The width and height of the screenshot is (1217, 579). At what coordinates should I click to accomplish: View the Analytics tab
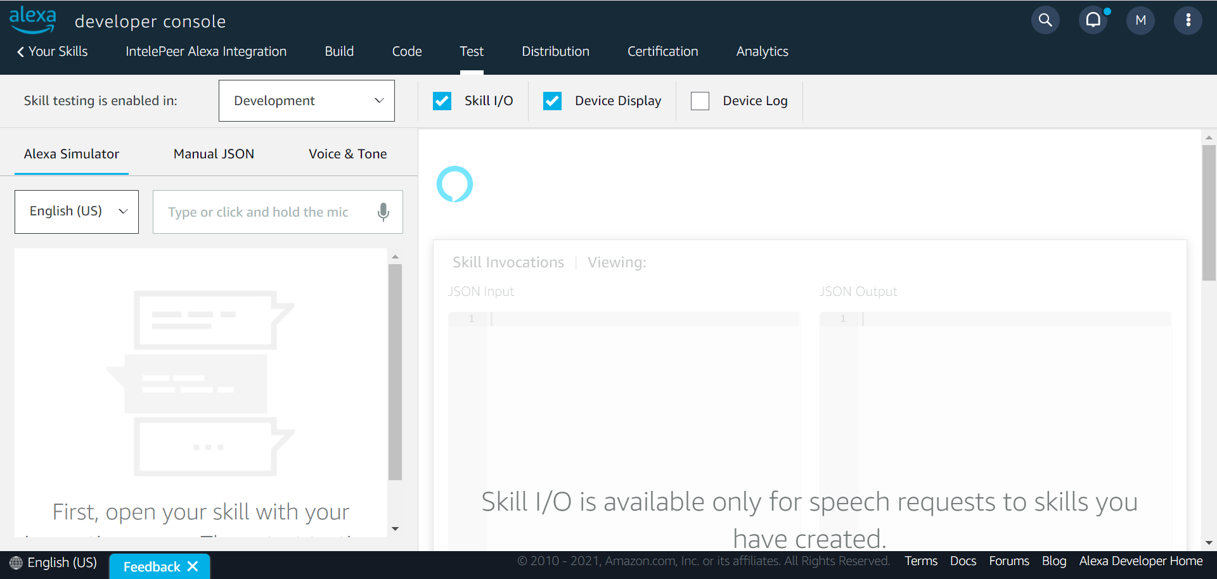point(762,51)
